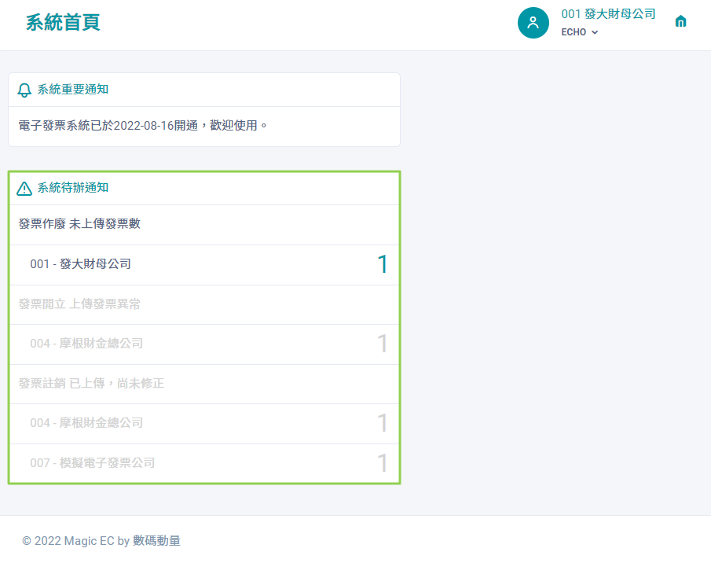The height and width of the screenshot is (563, 711).
Task: Click the user avatar icon
Action: [x=533, y=23]
